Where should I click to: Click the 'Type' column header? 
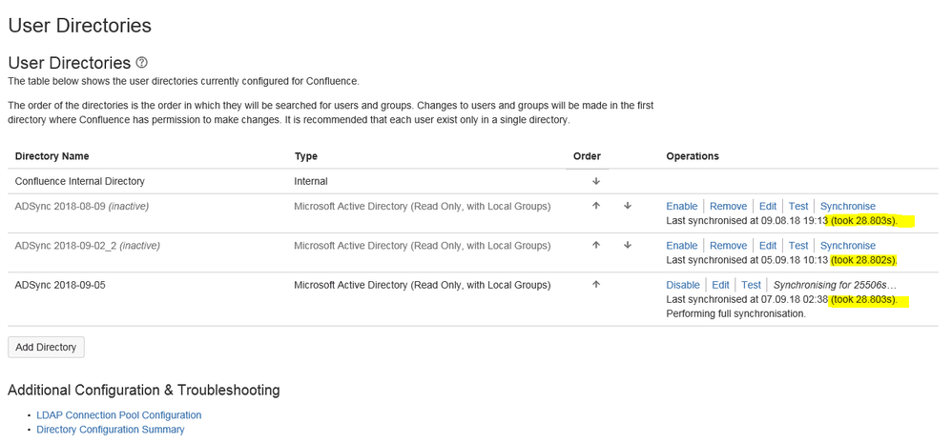click(x=306, y=155)
